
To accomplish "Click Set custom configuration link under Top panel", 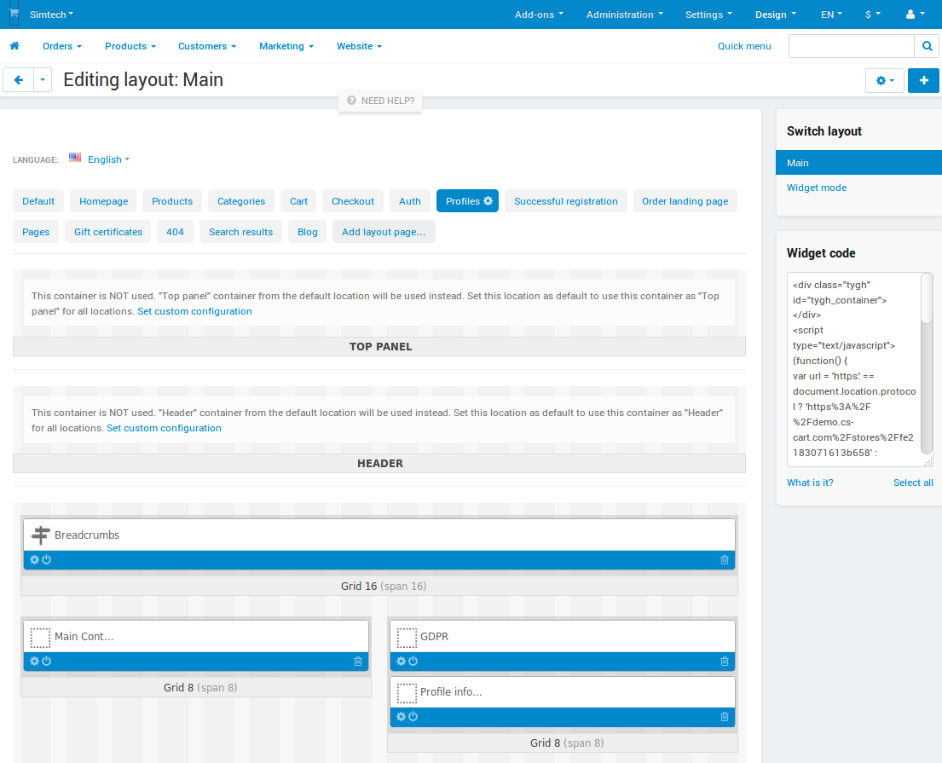I will (194, 311).
